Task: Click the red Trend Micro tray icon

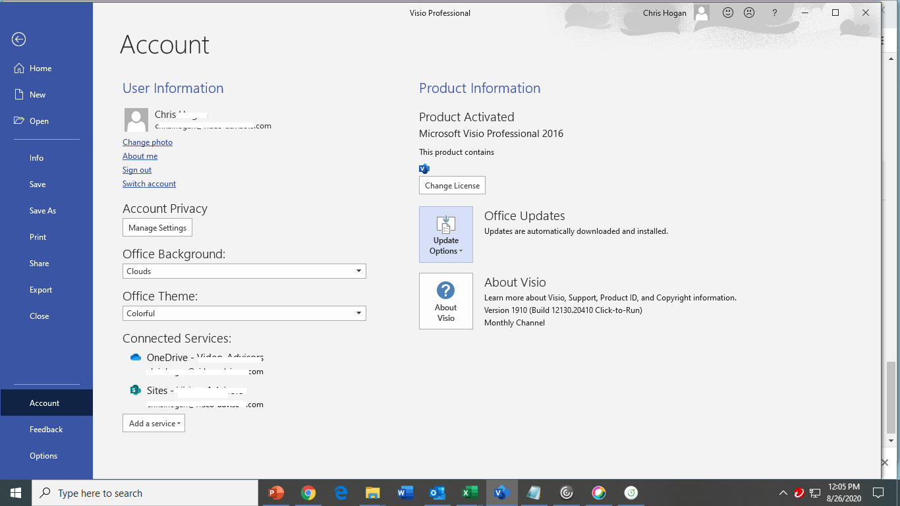Action: 799,493
